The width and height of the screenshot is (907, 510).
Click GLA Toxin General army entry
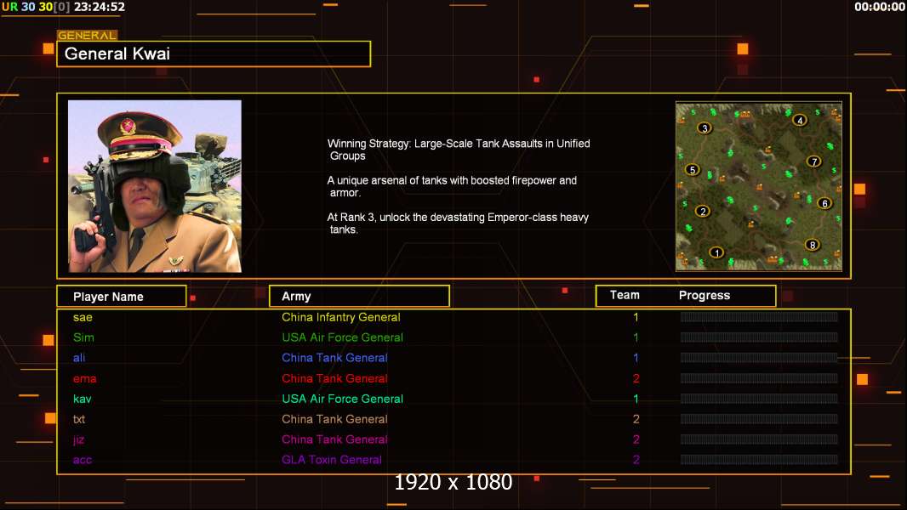coord(332,460)
